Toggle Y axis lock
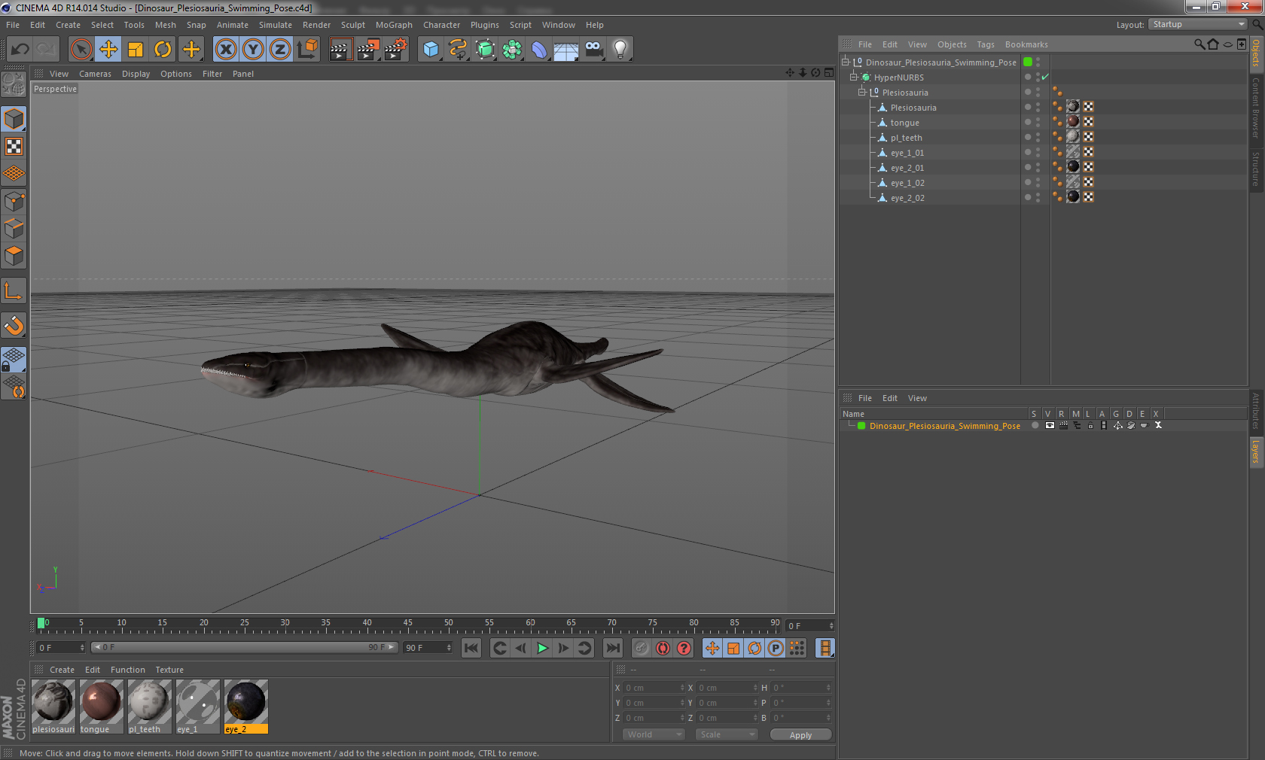This screenshot has width=1265, height=760. click(253, 50)
